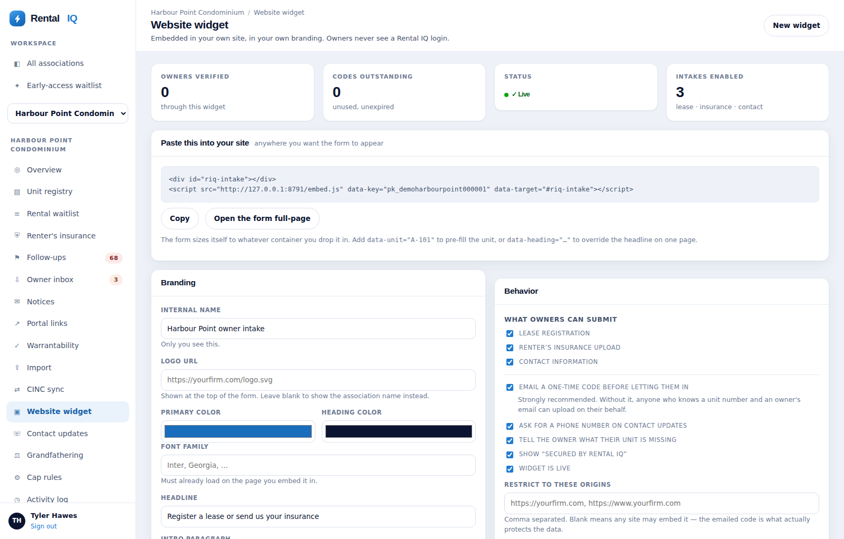Viewport: 844px width, 539px height.
Task: Click the Sign out link
Action: tap(44, 526)
